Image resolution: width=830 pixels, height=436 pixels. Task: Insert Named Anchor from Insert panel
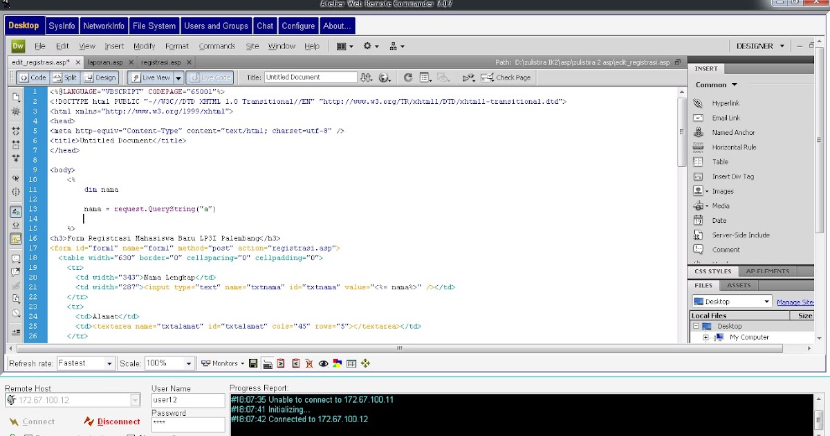(733, 132)
